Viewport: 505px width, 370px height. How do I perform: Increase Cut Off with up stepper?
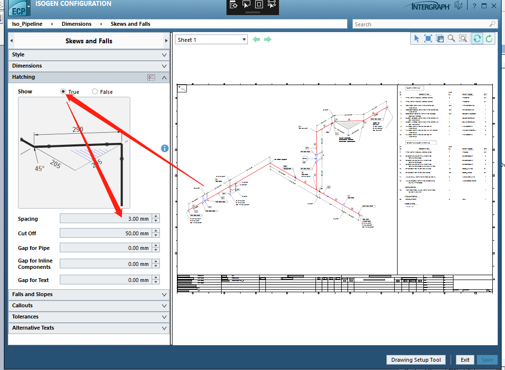click(156, 231)
